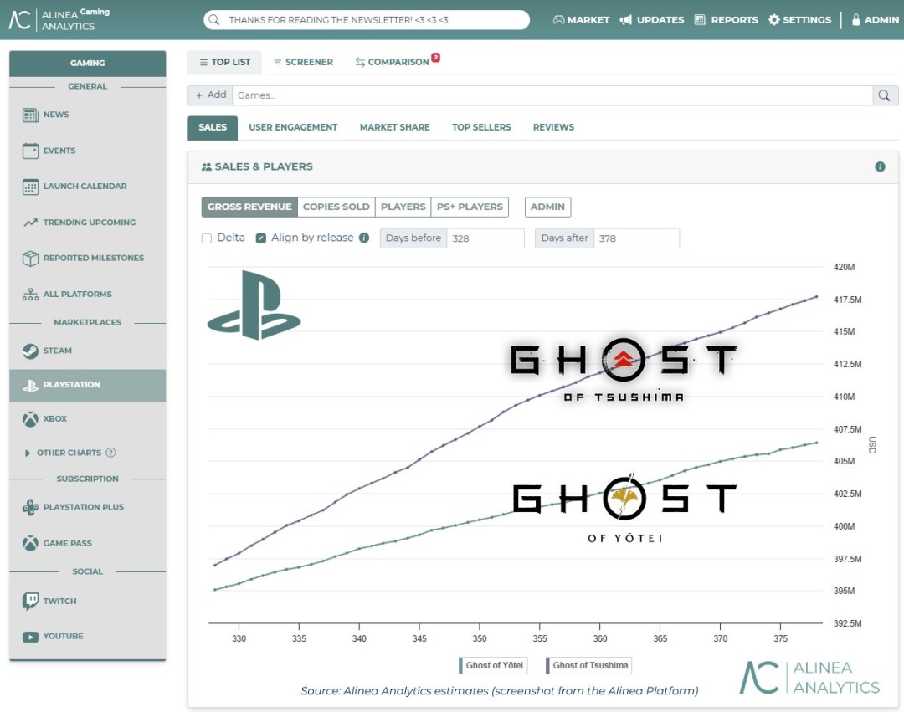Viewport: 904px width, 712px height.
Task: Open the Twitch social icon
Action: (x=30, y=601)
